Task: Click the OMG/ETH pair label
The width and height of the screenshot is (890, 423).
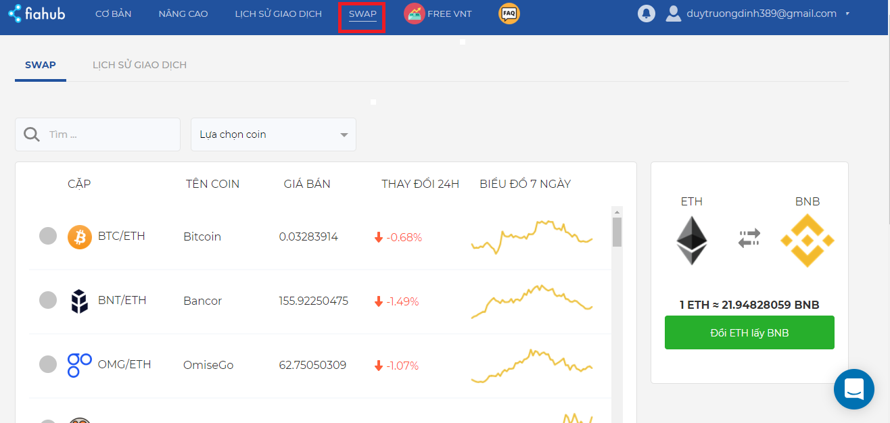Action: tap(124, 364)
